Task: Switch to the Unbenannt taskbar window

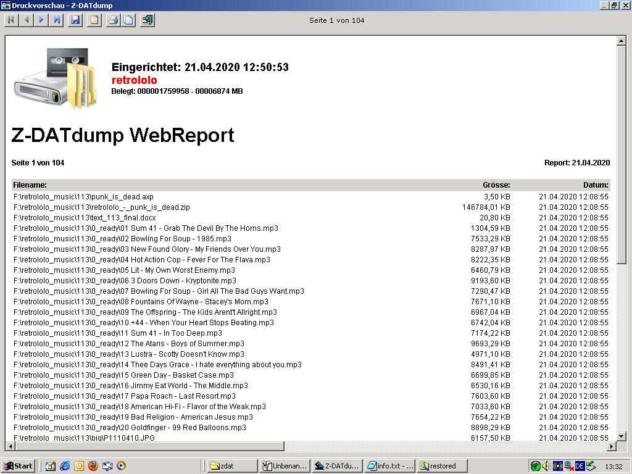Action: tap(285, 466)
